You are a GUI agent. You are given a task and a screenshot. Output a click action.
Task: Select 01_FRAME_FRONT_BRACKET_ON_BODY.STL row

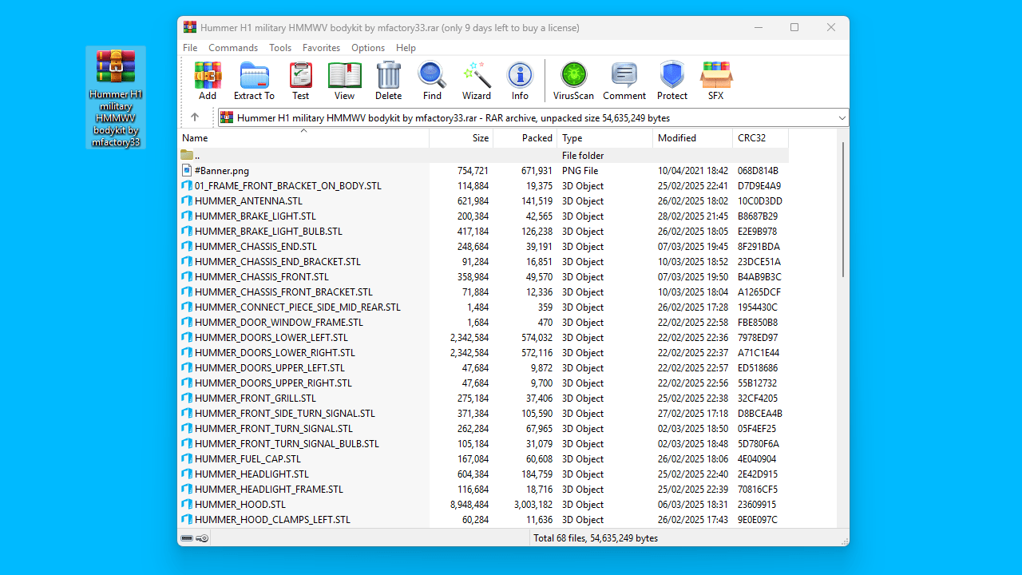[x=483, y=186]
